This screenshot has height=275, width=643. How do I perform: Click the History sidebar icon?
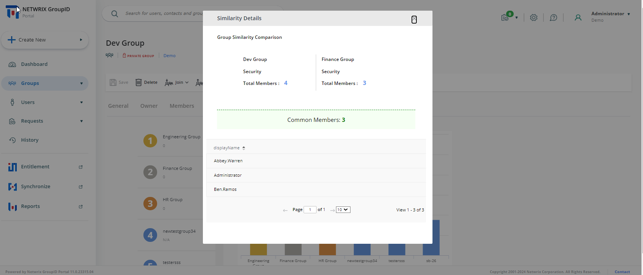(12, 140)
